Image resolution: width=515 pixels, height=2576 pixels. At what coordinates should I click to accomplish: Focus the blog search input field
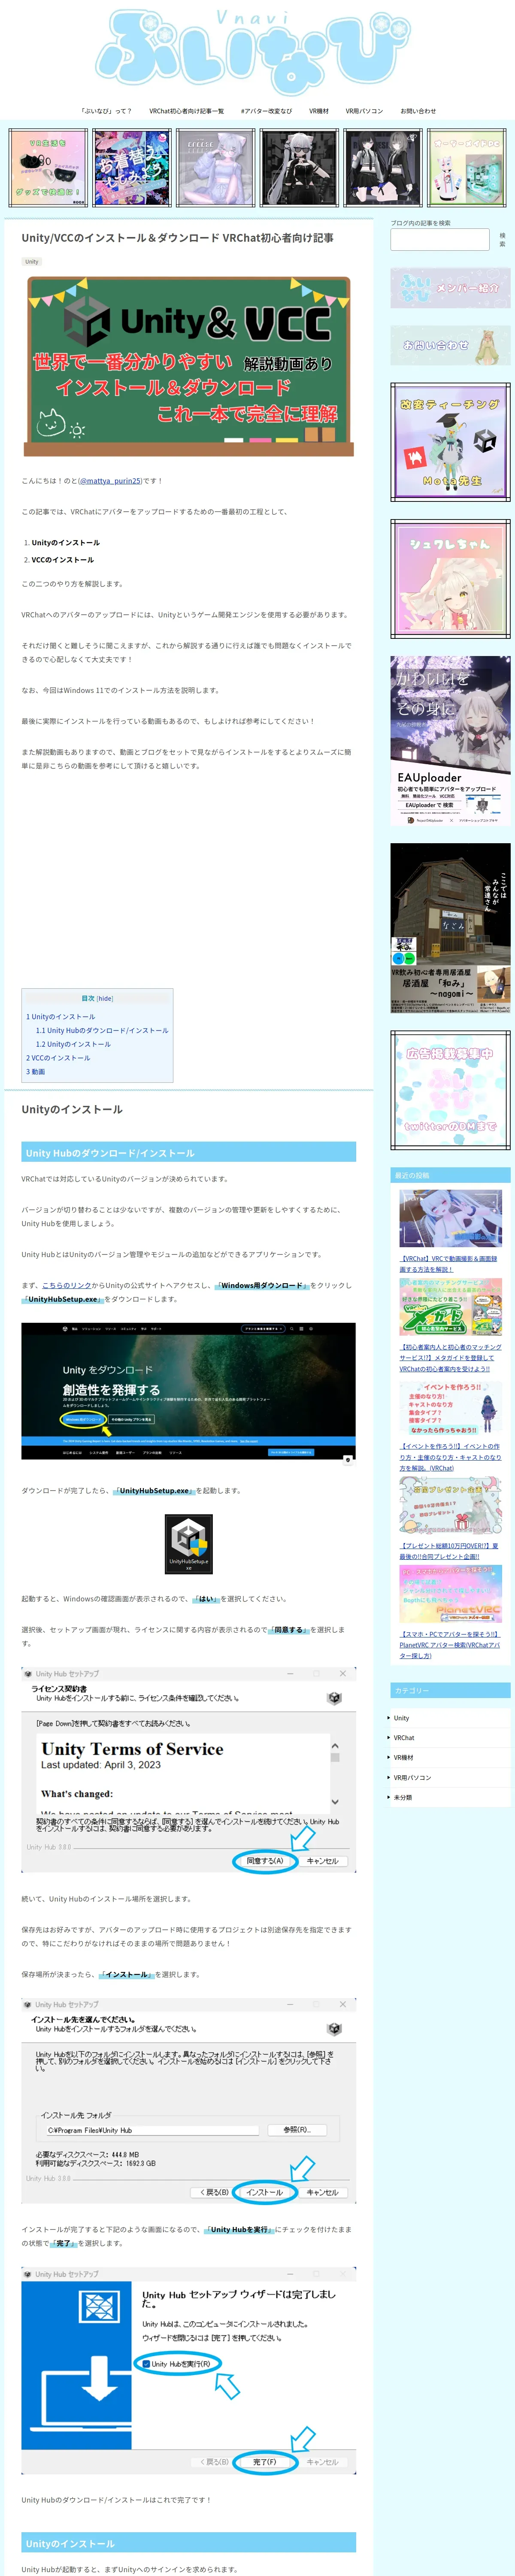pyautogui.click(x=439, y=240)
